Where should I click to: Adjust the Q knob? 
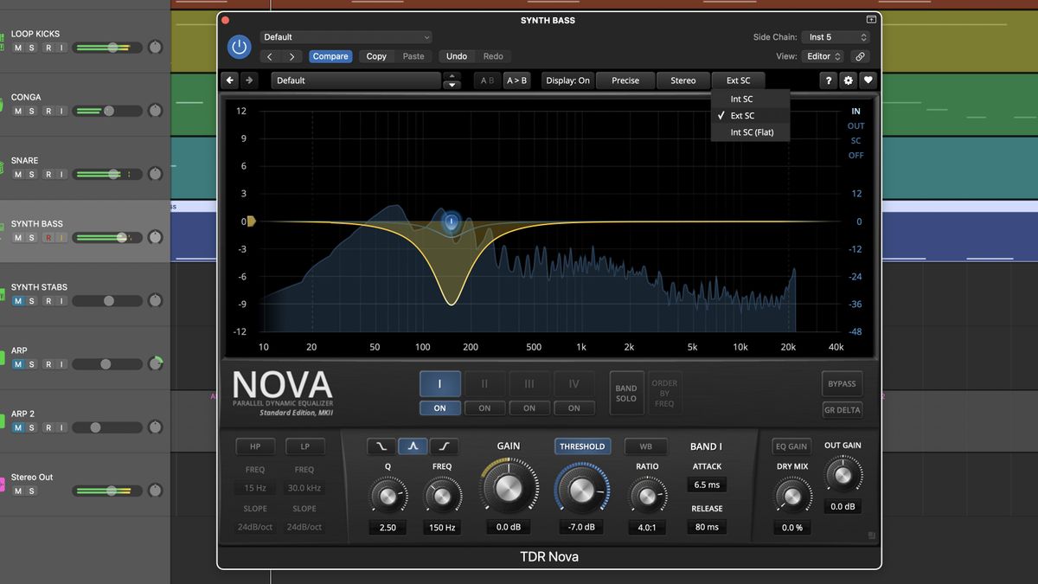(388, 496)
